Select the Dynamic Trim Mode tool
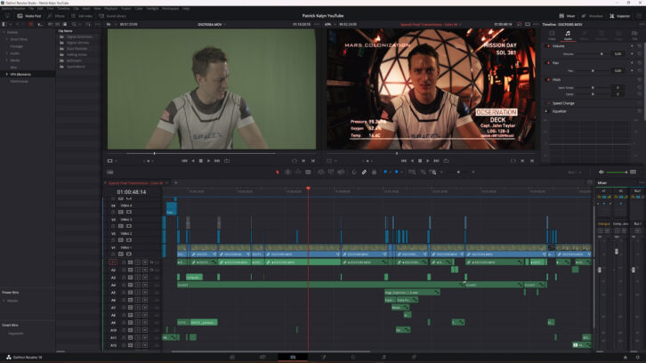This screenshot has width=646, height=363. [x=298, y=173]
